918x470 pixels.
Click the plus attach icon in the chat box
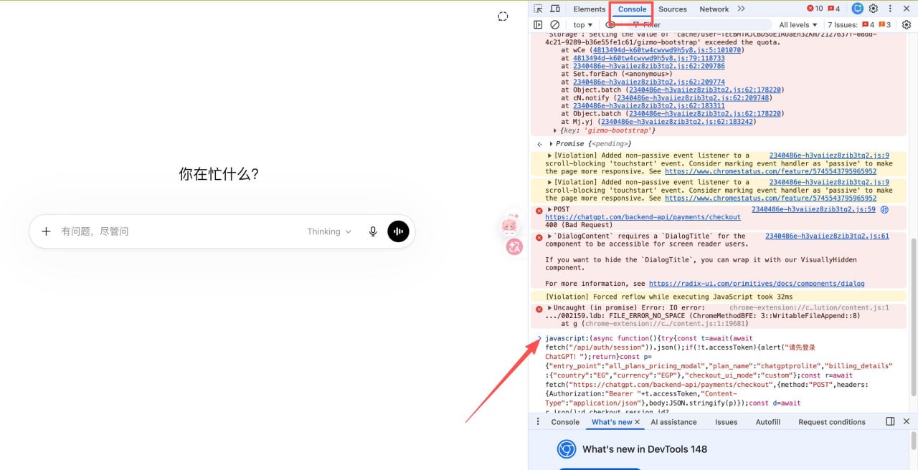46,231
